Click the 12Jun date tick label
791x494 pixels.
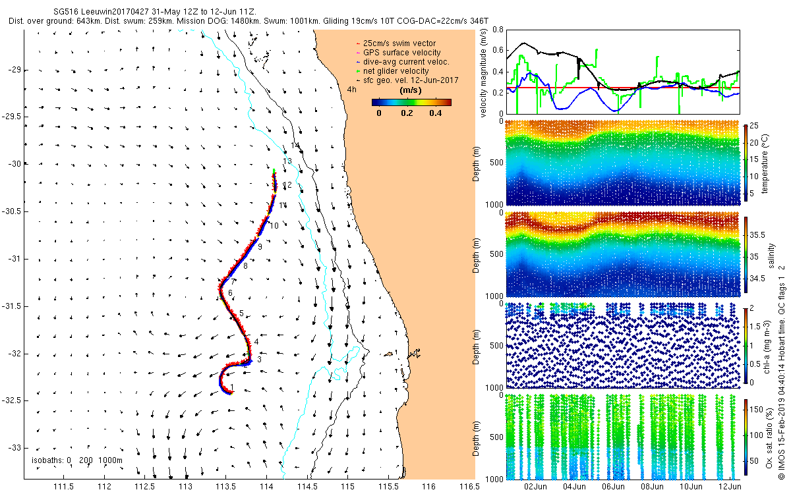730,486
